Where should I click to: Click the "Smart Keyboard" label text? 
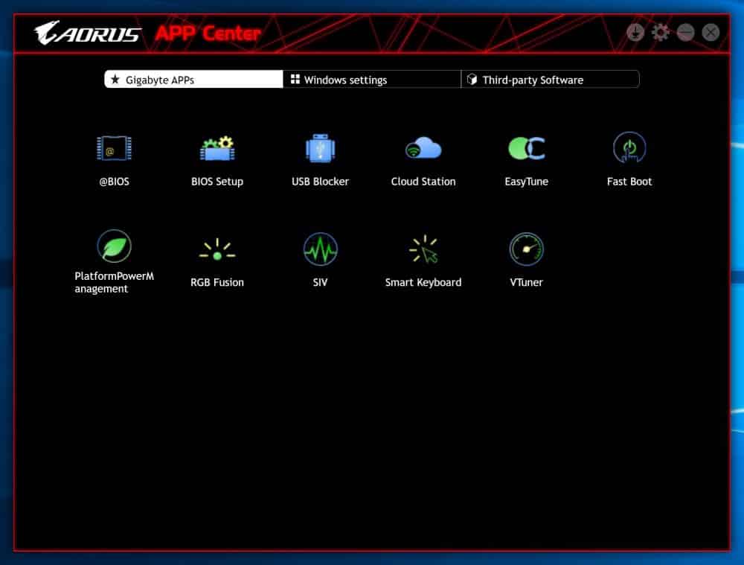tap(423, 282)
